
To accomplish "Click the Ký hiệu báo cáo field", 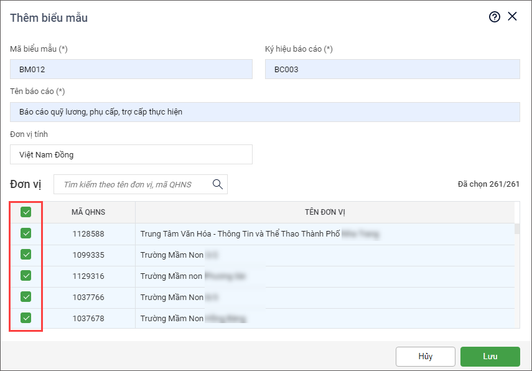I will click(x=392, y=69).
